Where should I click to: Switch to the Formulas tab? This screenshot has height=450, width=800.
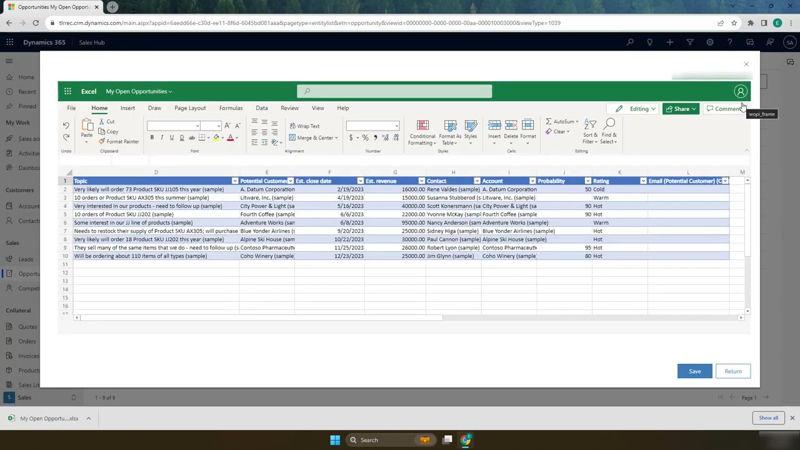pos(231,108)
